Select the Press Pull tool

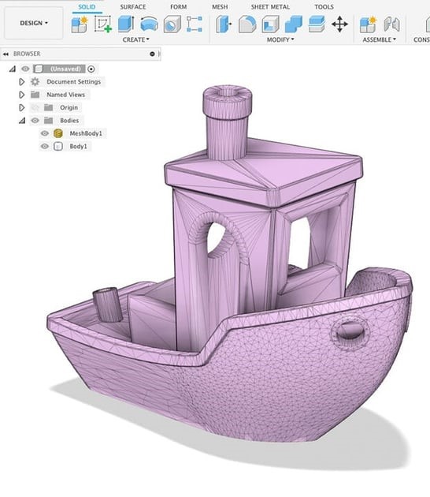224,24
